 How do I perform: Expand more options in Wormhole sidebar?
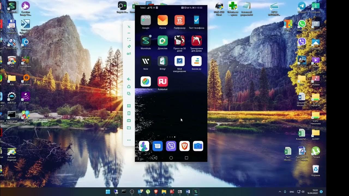(x=129, y=140)
